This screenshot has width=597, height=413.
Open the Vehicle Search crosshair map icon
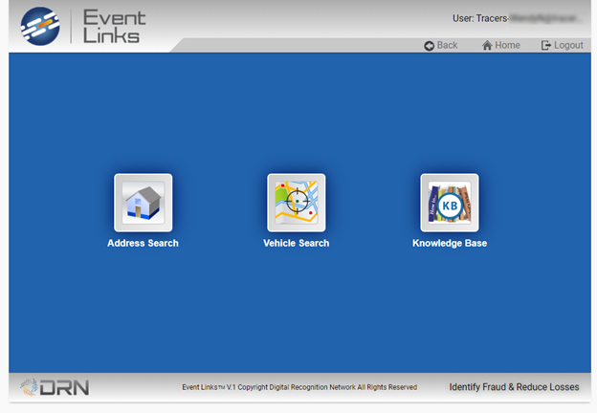pos(296,203)
